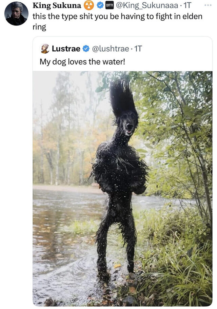Click the tweet text starting "this the type"
217x309 pixels.
(102, 16)
